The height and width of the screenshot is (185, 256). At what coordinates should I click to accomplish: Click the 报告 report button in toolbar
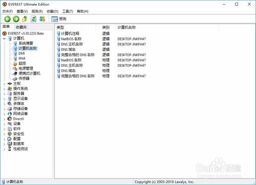tap(59, 19)
